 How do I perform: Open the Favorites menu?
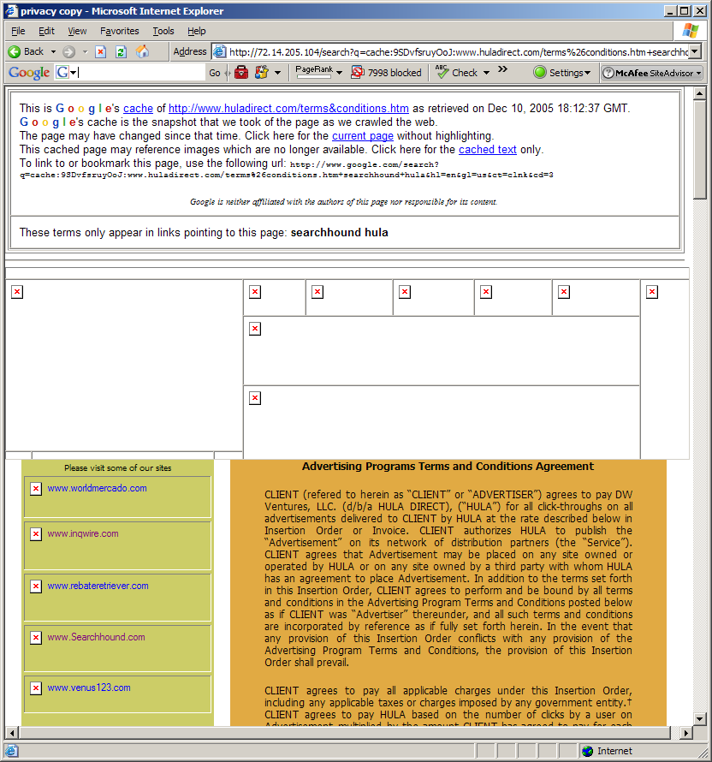pyautogui.click(x=120, y=31)
